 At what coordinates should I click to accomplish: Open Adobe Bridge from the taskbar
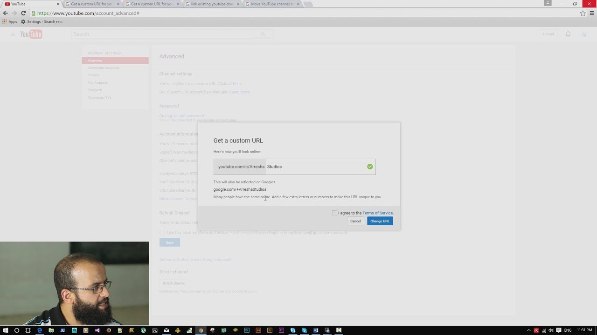(x=270, y=330)
